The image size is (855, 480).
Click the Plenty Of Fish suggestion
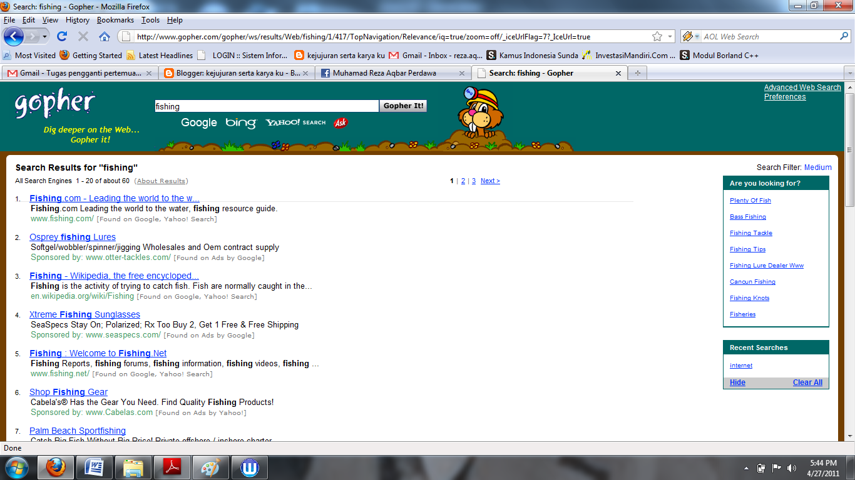[750, 201]
